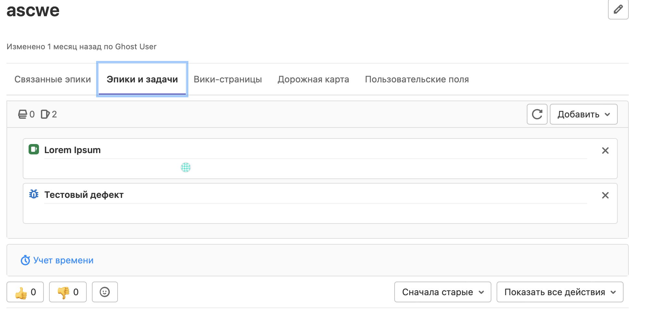This screenshot has height=314, width=645.
Task: Click the Lorem Ipsum issue title
Action: click(x=72, y=150)
